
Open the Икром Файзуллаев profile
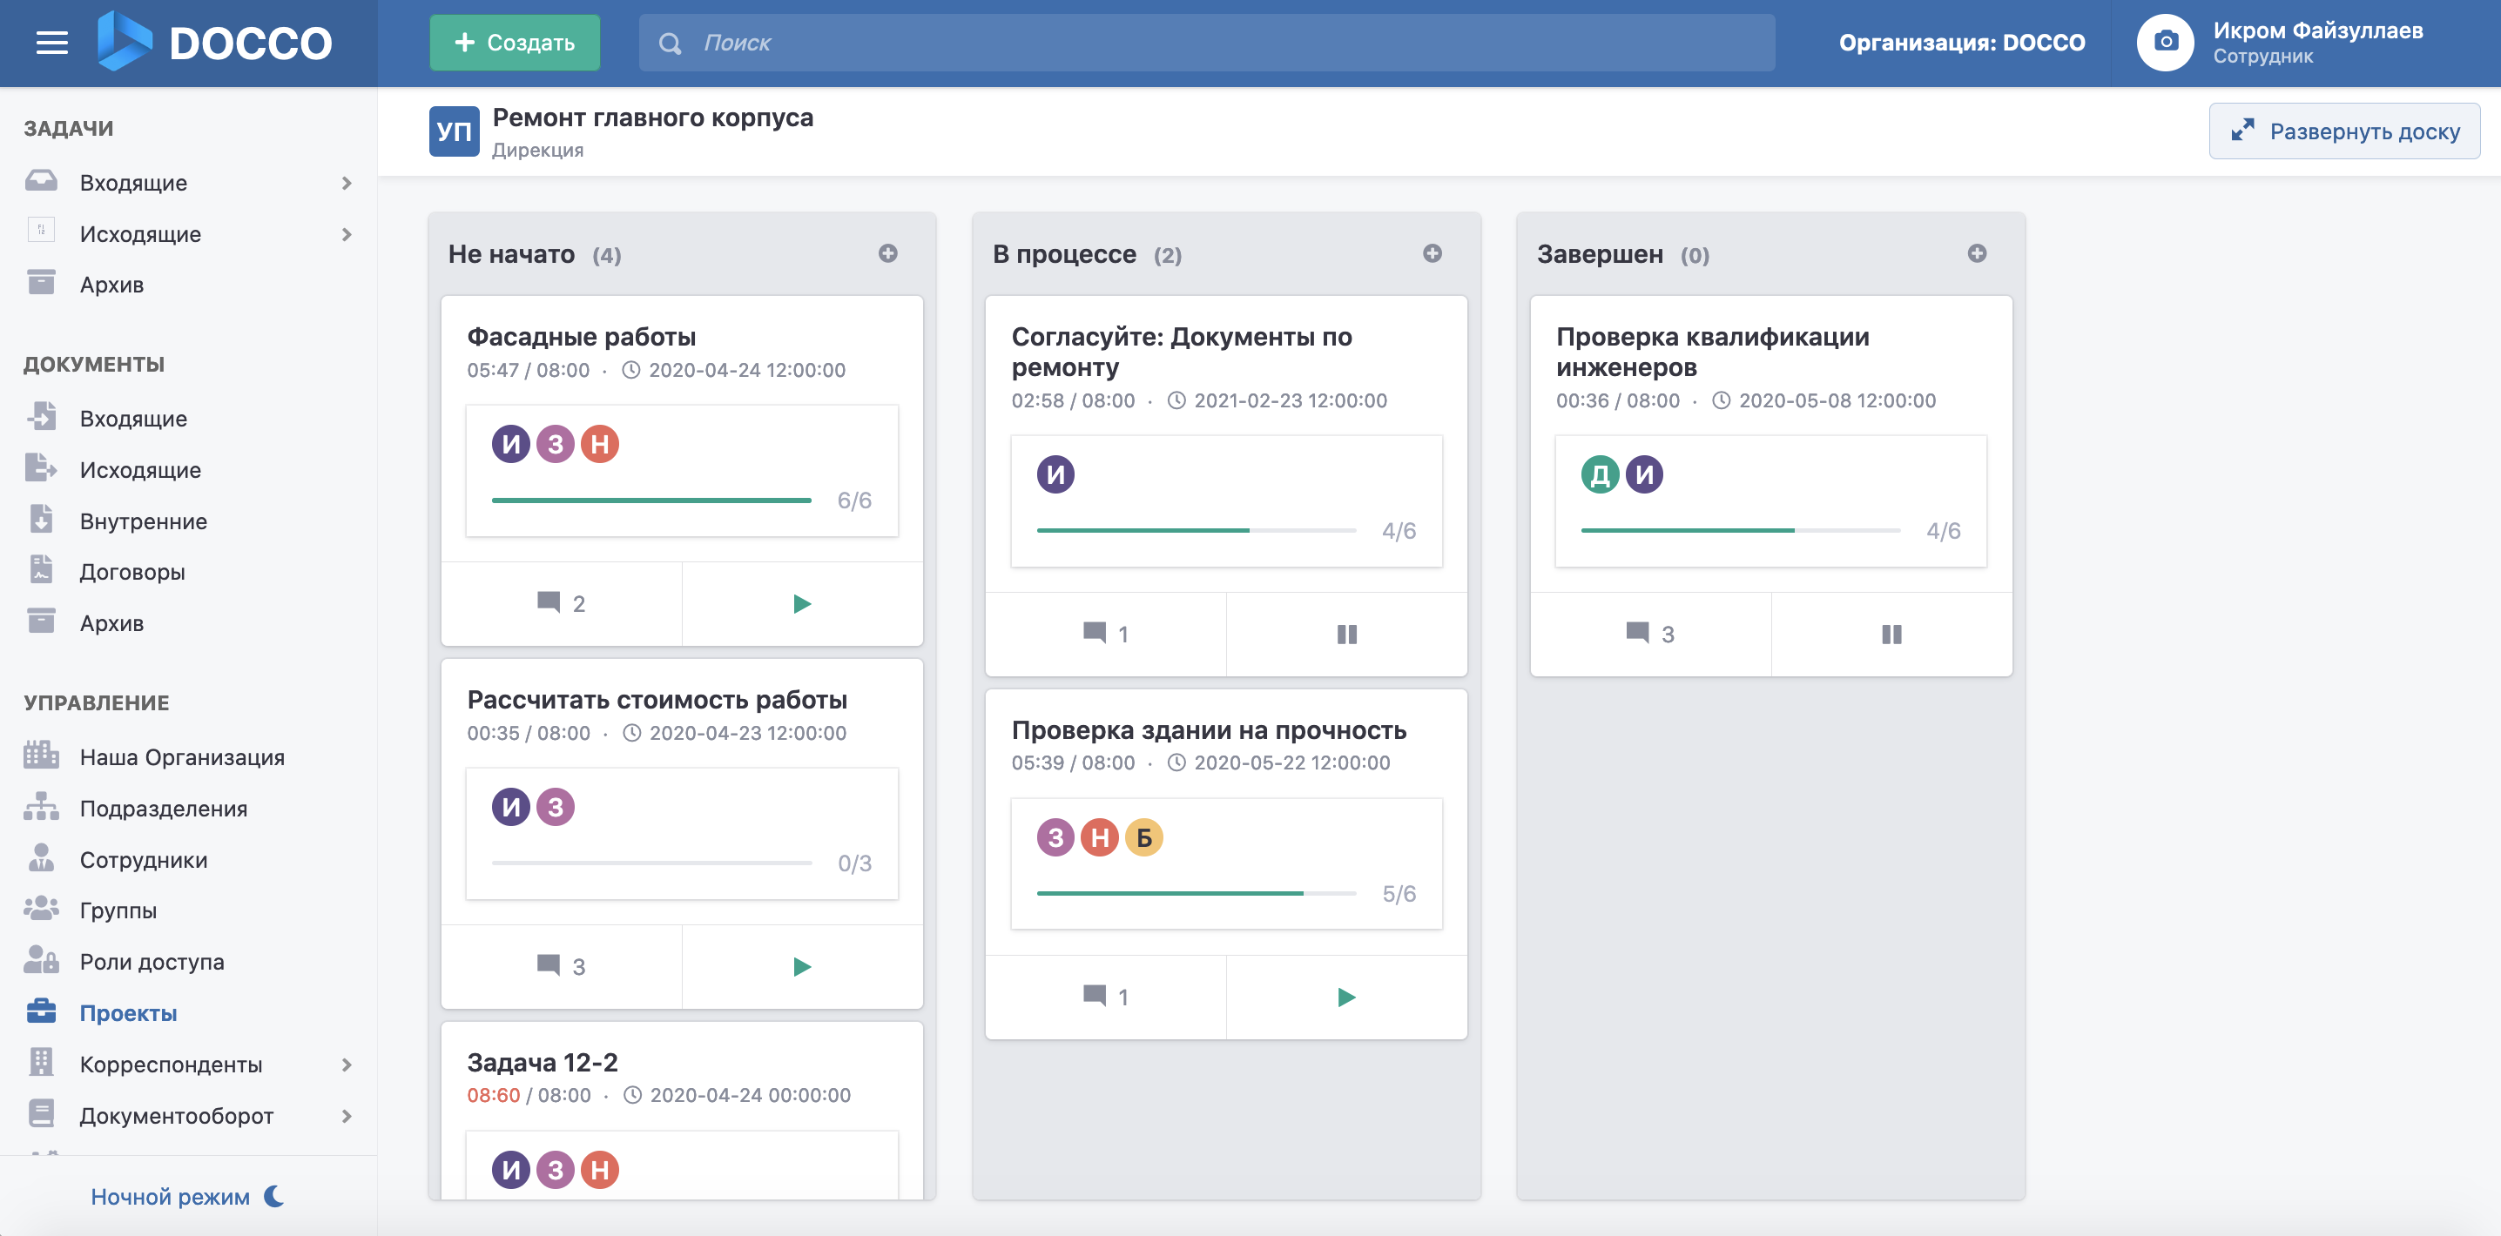click(2316, 42)
